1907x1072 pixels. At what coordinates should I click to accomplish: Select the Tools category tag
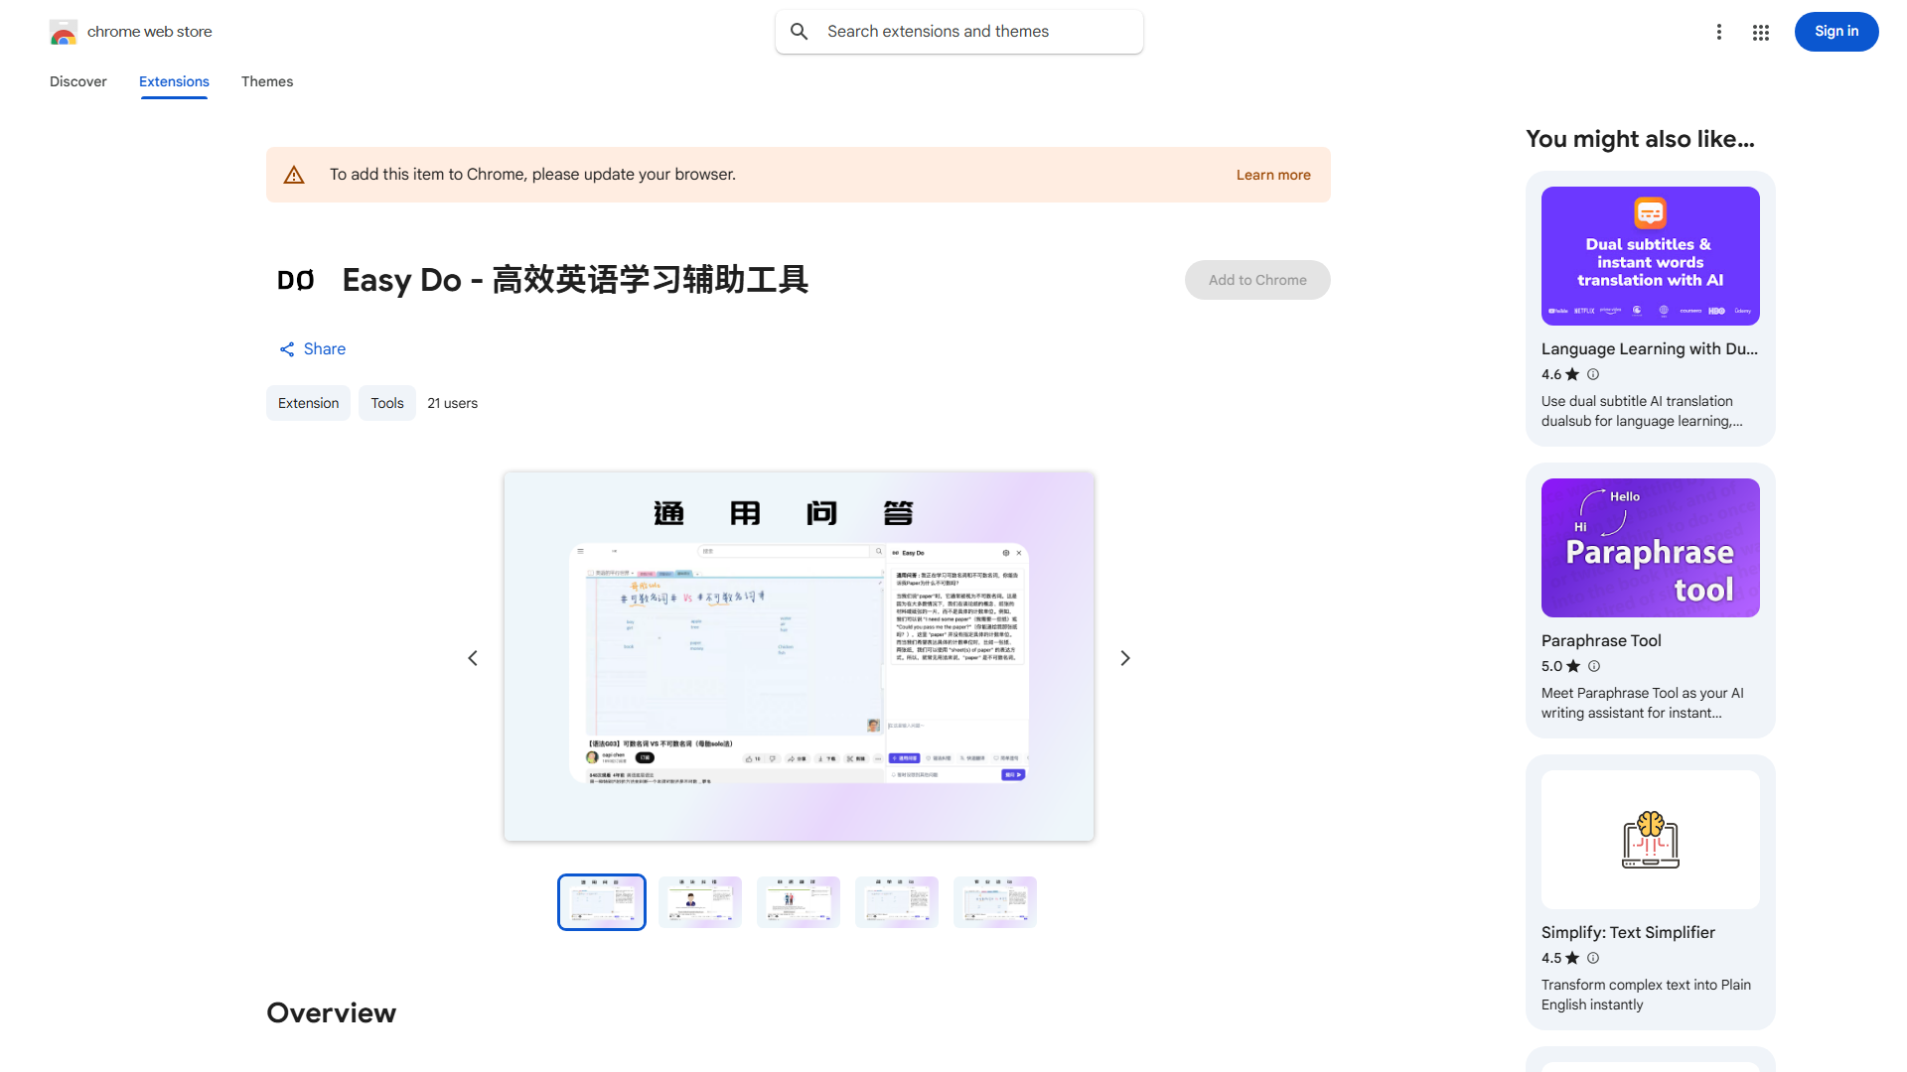click(x=386, y=403)
